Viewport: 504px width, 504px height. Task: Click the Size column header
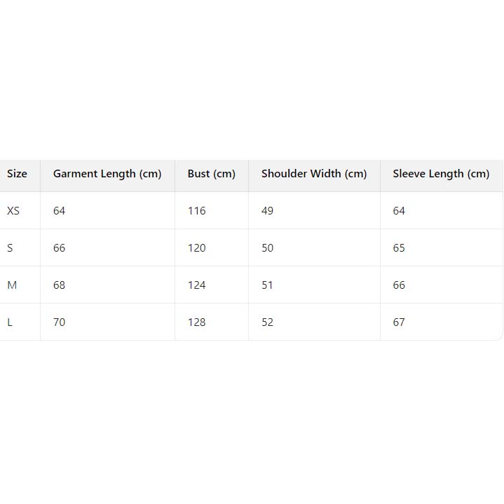pyautogui.click(x=18, y=174)
